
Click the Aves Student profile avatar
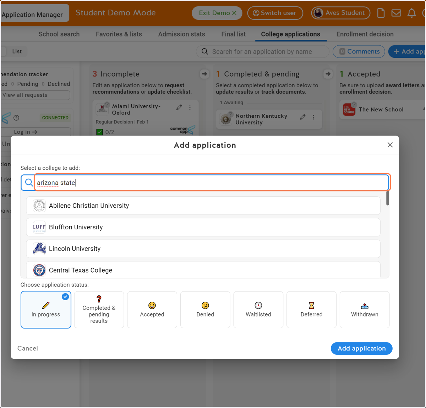pos(318,13)
